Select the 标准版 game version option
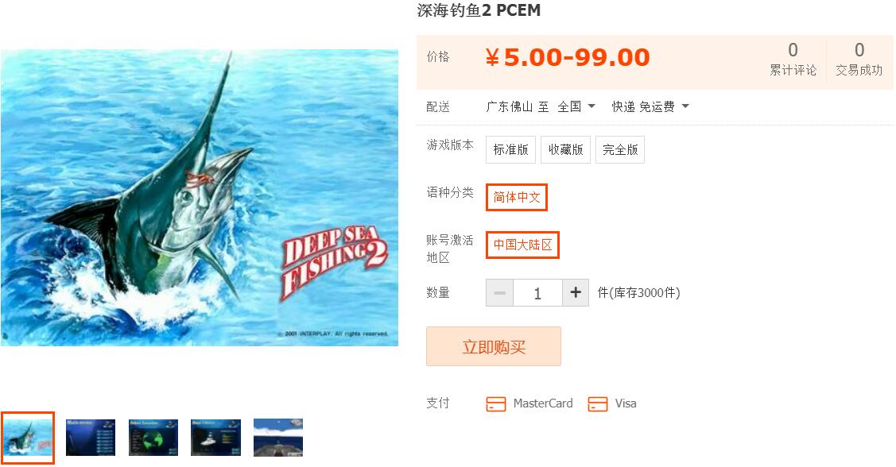The height and width of the screenshot is (467, 896). point(511,149)
